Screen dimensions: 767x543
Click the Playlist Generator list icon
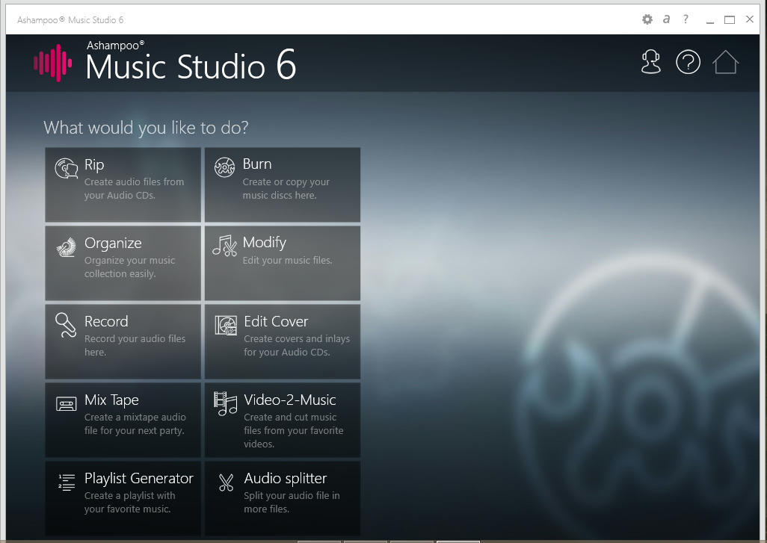click(x=67, y=482)
